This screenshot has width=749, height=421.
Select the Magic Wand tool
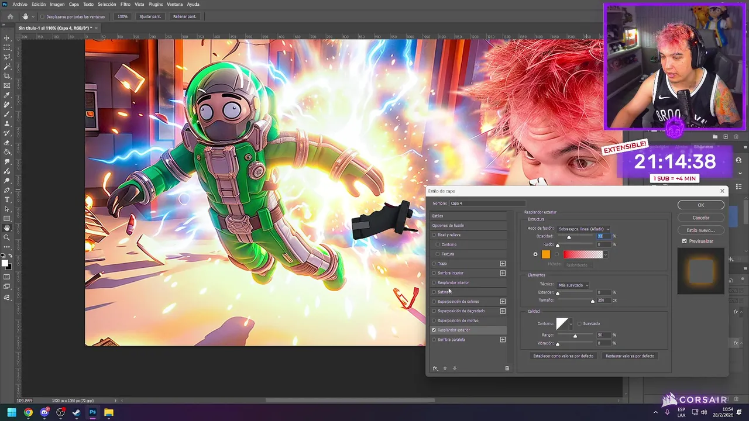[x=7, y=67]
